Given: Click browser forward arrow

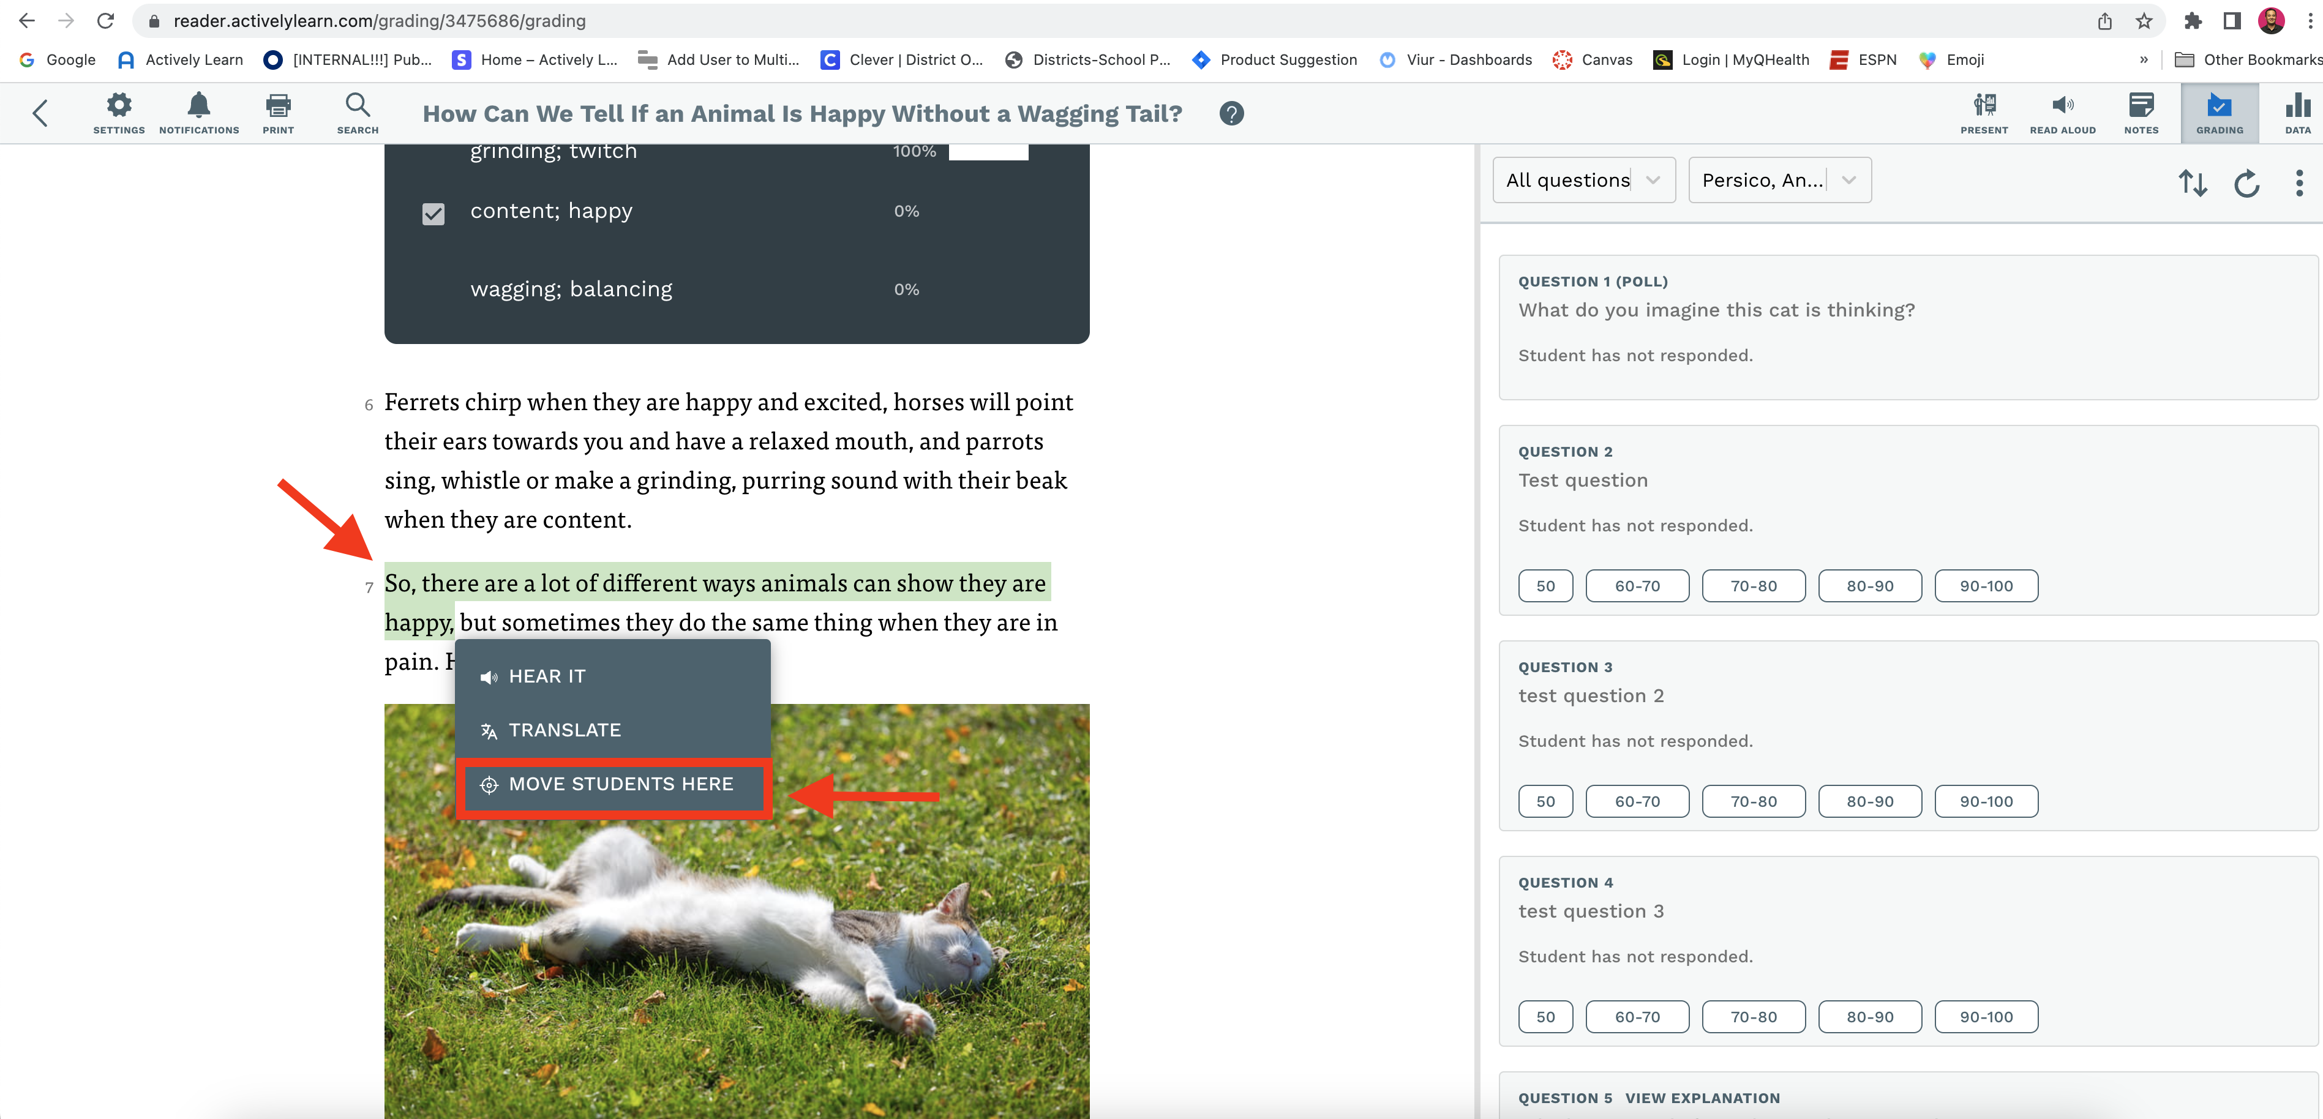Looking at the screenshot, I should (x=65, y=21).
